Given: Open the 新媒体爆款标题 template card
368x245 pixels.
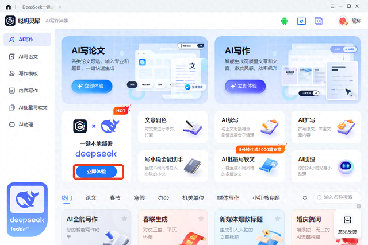Looking at the screenshot, I should click(250, 227).
